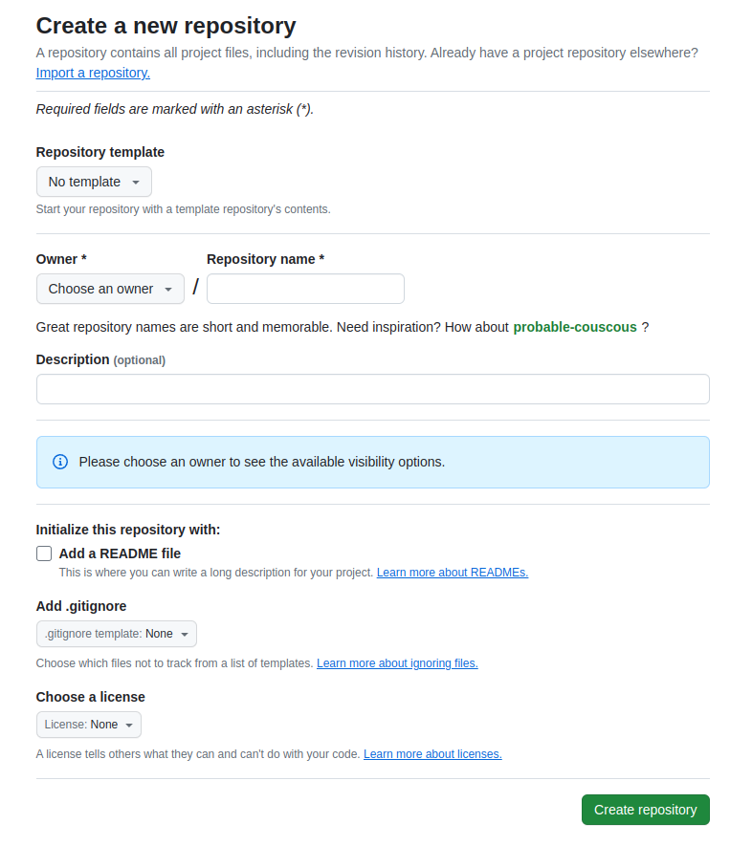The image size is (730, 846).
Task: Visit the Learn more about licenses link
Action: click(432, 754)
